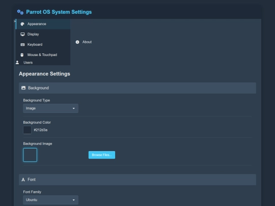Click the About info icon
The width and height of the screenshot is (275, 206).
tap(77, 42)
